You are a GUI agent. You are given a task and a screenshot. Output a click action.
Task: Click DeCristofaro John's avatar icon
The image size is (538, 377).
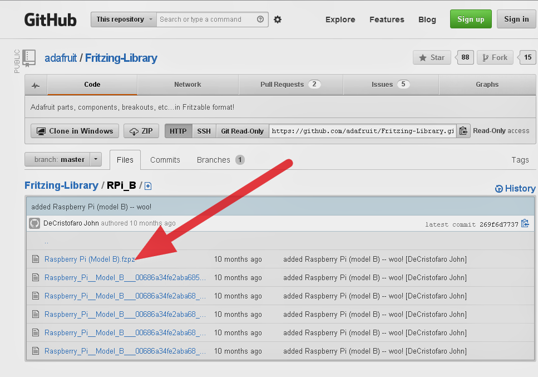coord(34,223)
